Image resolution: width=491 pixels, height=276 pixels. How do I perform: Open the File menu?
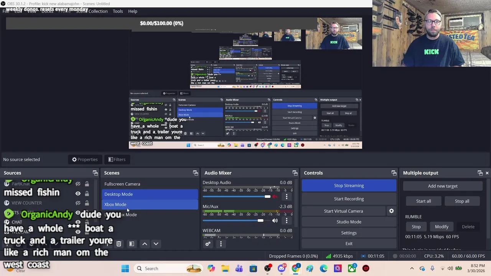pyautogui.click(x=6, y=11)
